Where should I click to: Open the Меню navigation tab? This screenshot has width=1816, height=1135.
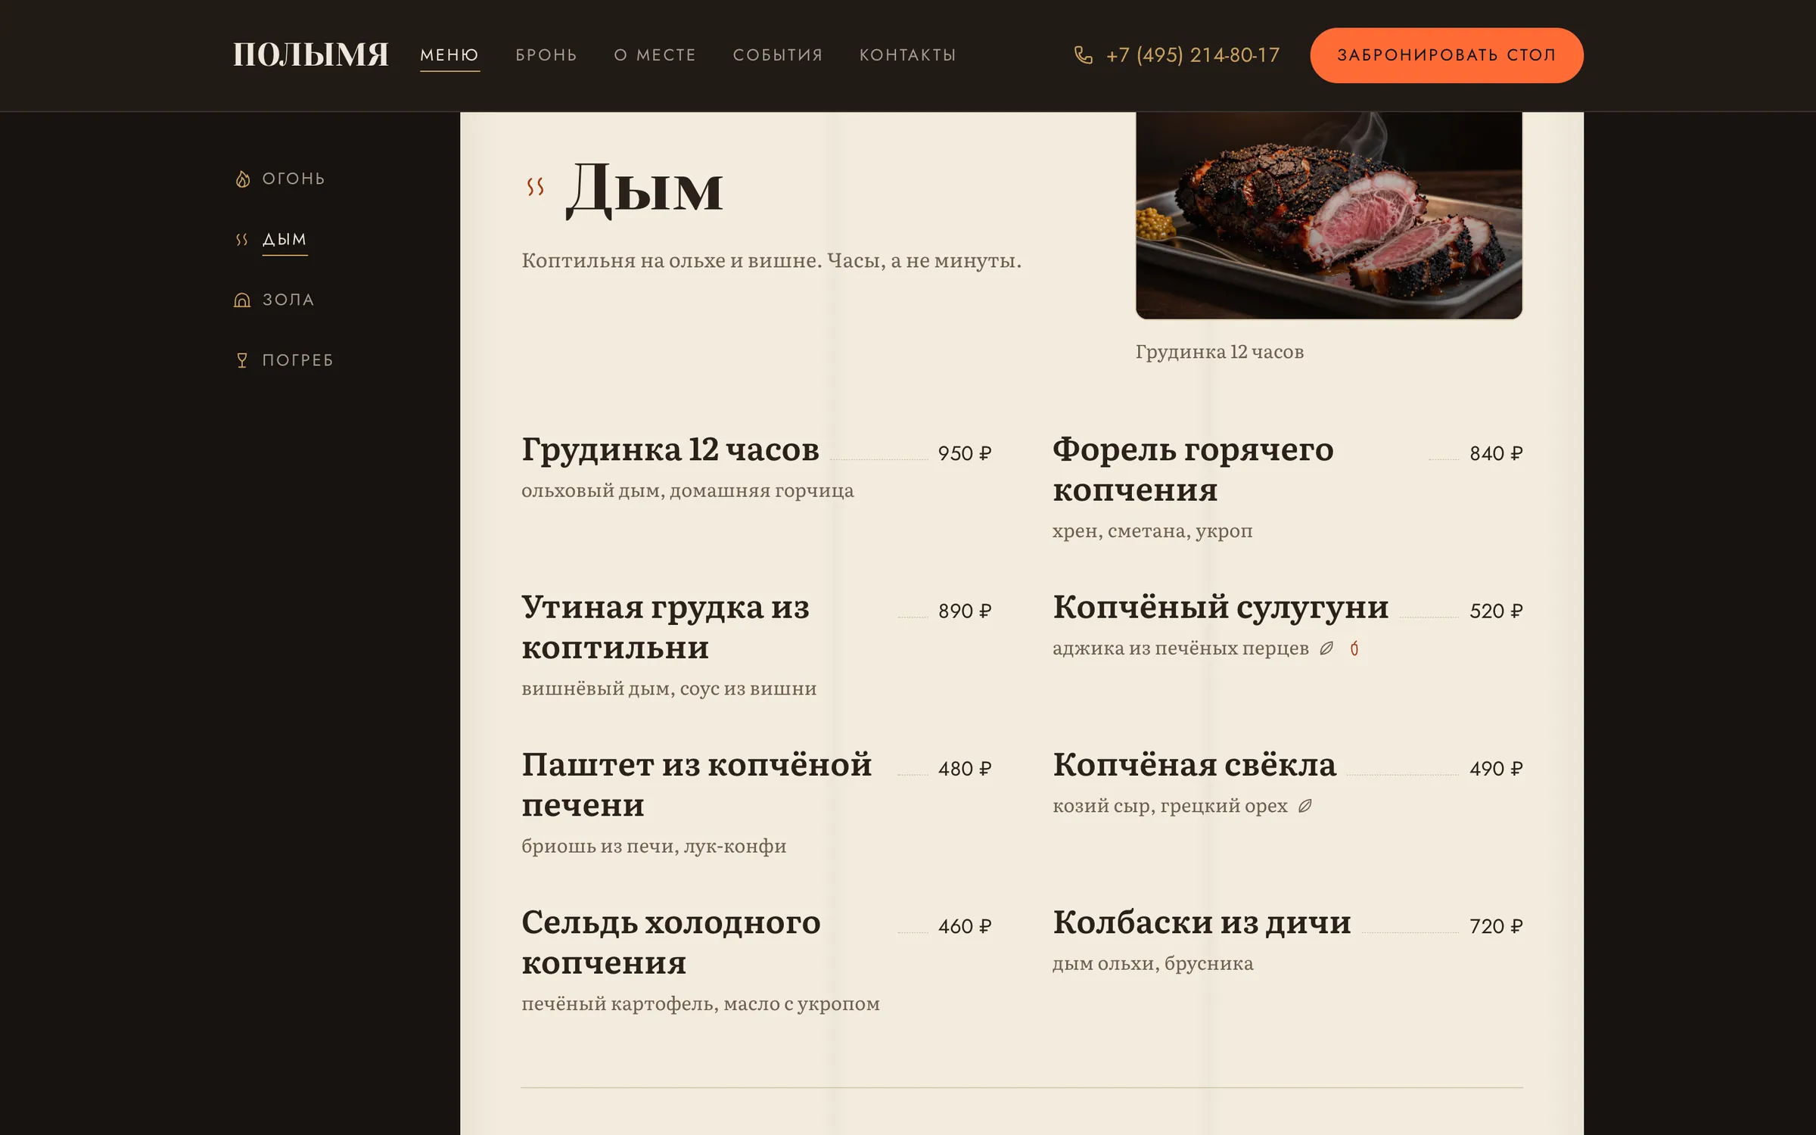[449, 55]
